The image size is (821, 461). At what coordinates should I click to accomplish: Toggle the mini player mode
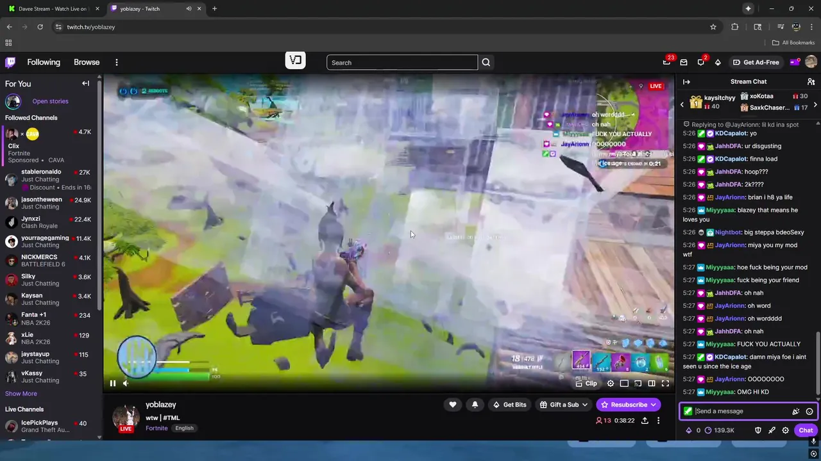[x=624, y=384]
